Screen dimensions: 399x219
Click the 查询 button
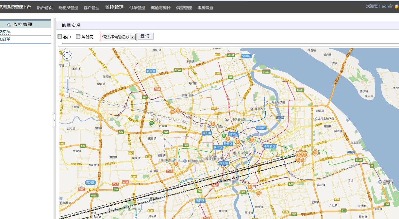pyautogui.click(x=145, y=36)
